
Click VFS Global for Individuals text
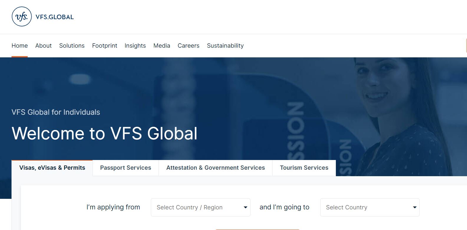point(56,112)
